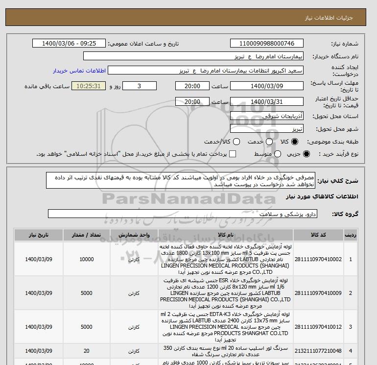This screenshot has width=377, height=365.
Task: Click the تاریخ نیاز column header
Action: coord(39,235)
